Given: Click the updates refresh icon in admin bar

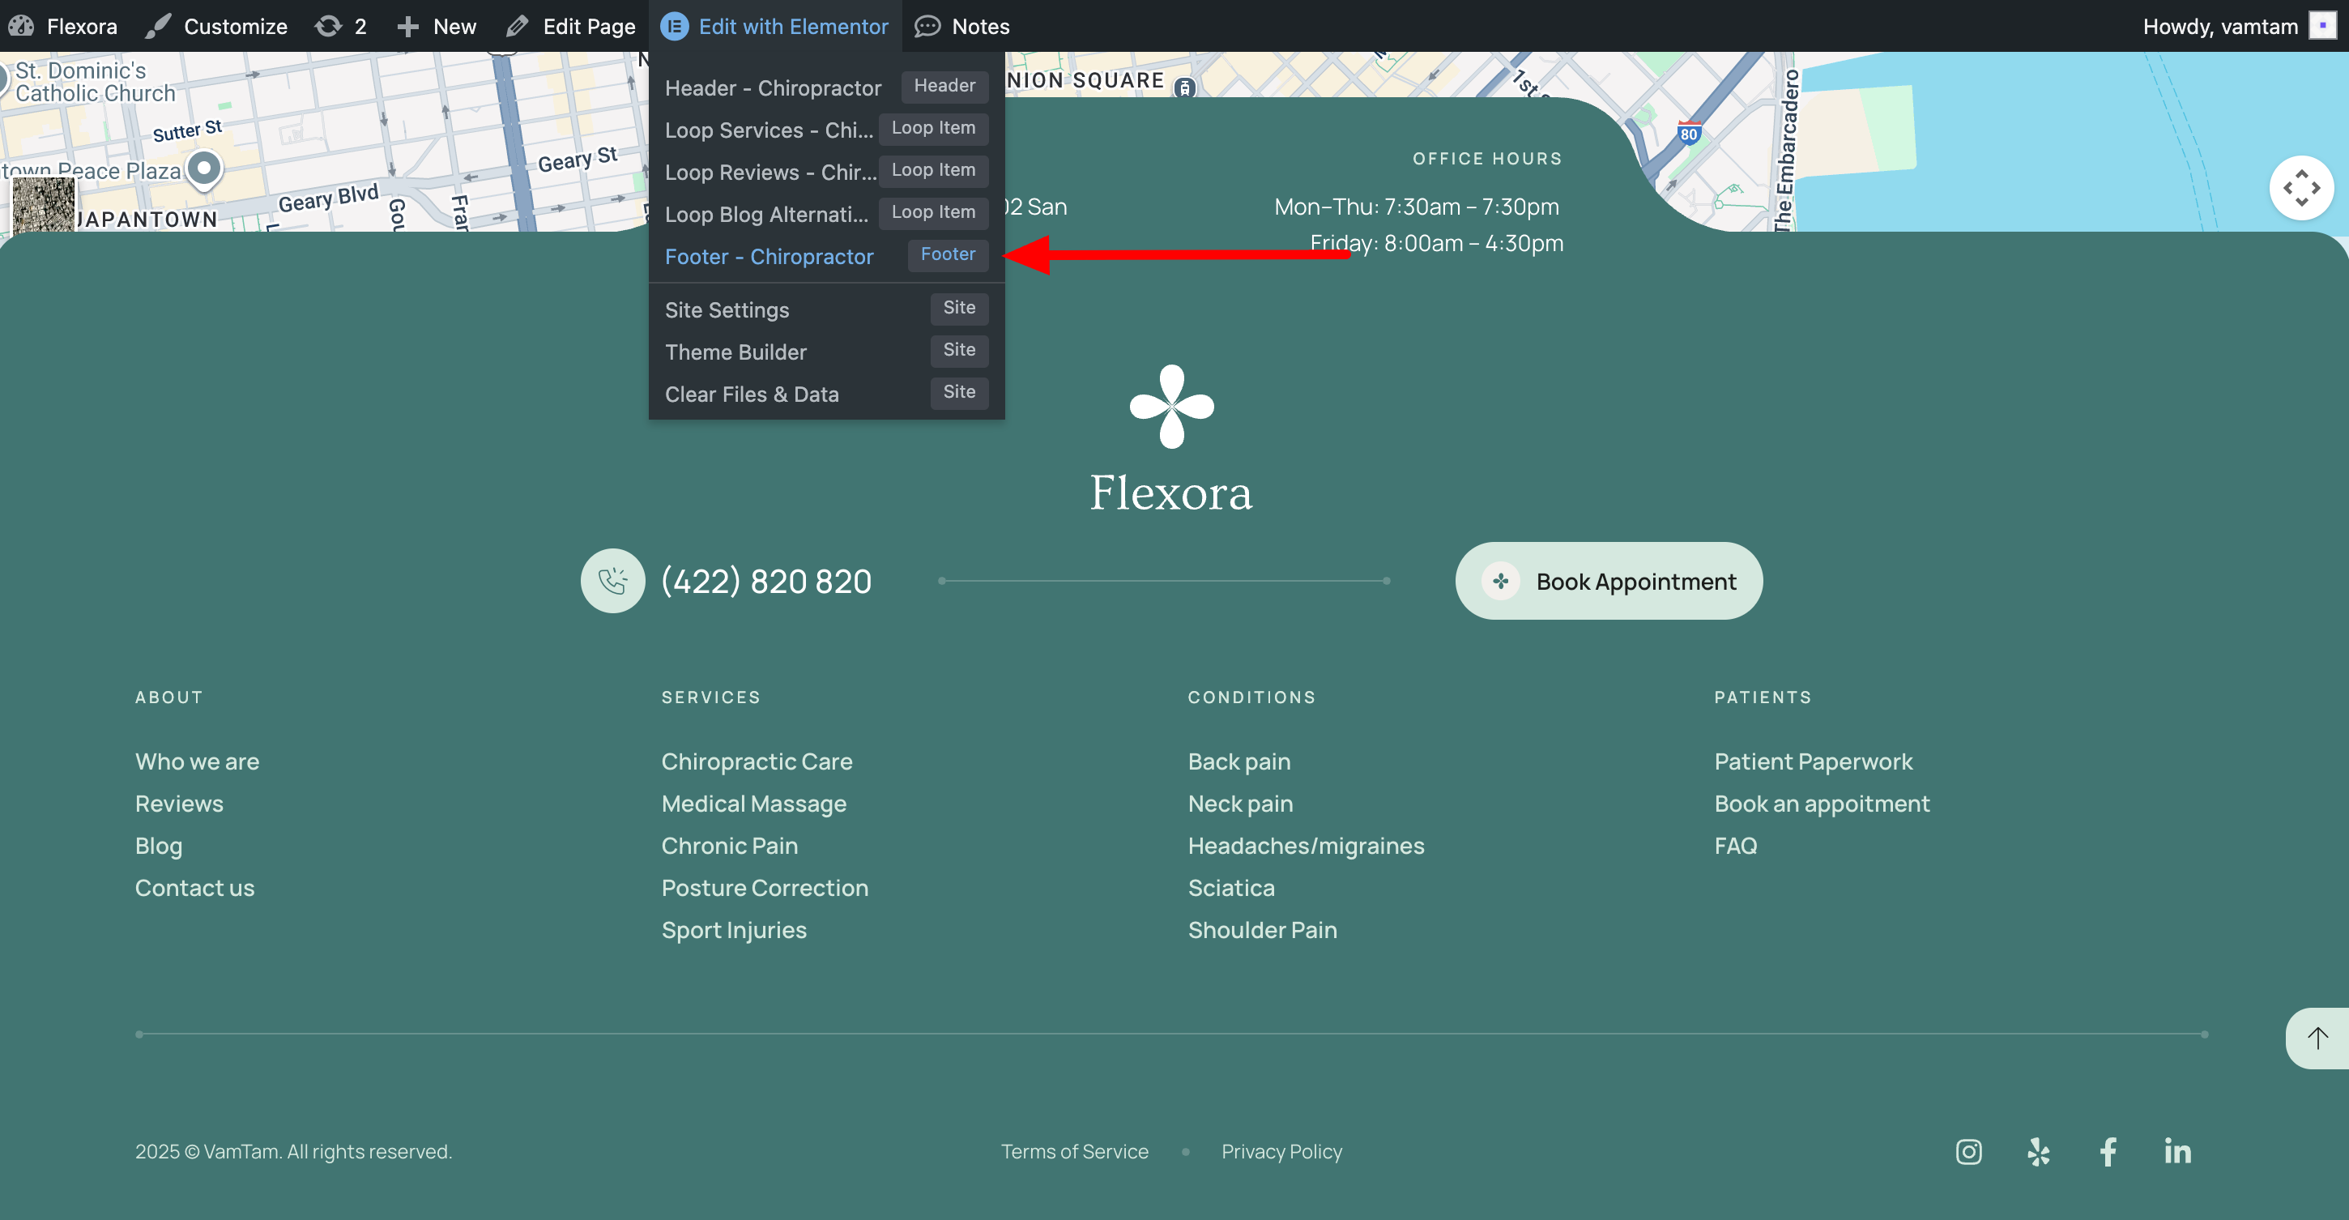Looking at the screenshot, I should pos(328,27).
